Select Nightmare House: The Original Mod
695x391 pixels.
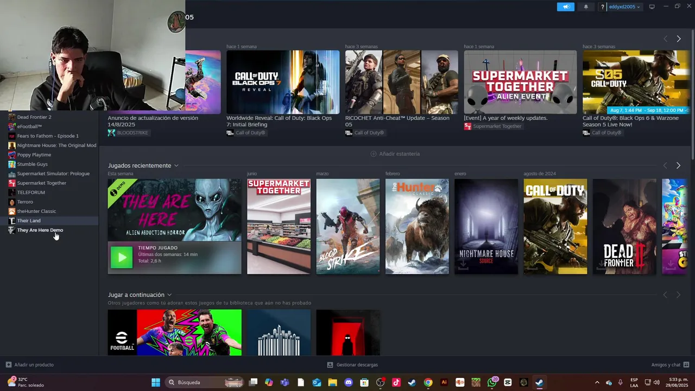(x=56, y=146)
